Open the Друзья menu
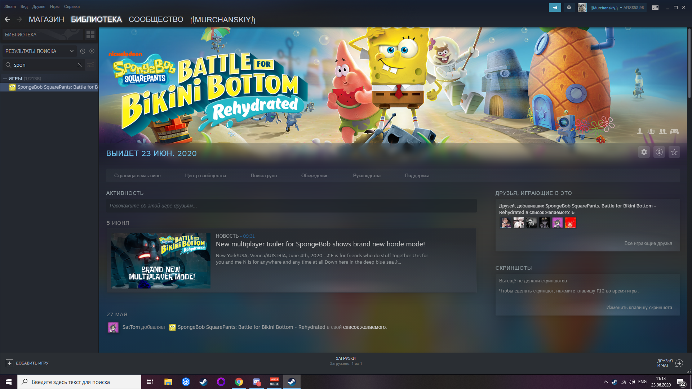 click(39, 6)
